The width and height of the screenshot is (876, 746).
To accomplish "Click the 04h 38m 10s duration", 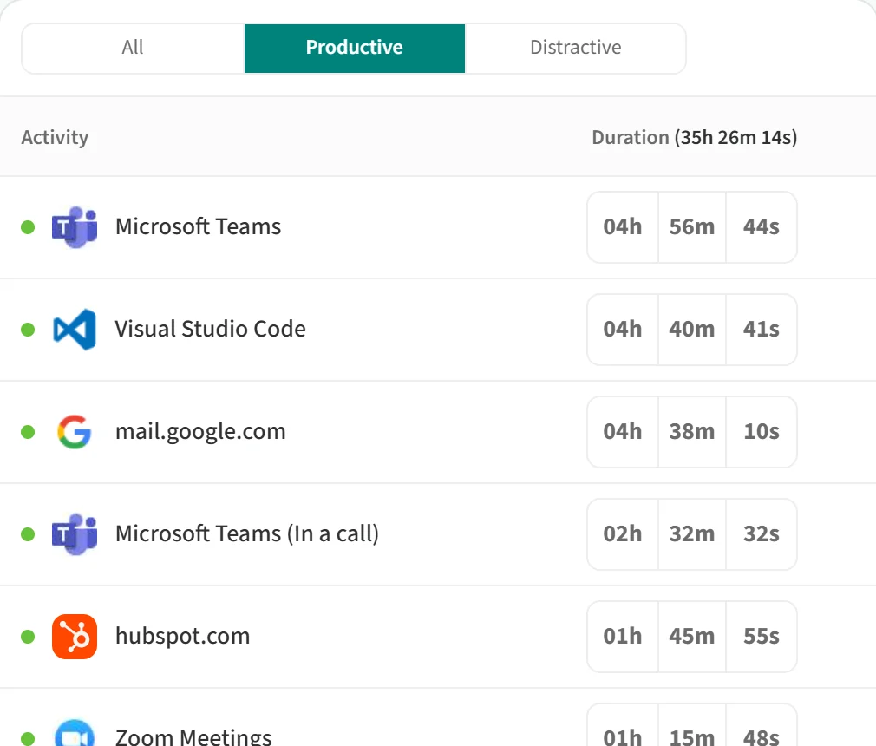I will (691, 431).
